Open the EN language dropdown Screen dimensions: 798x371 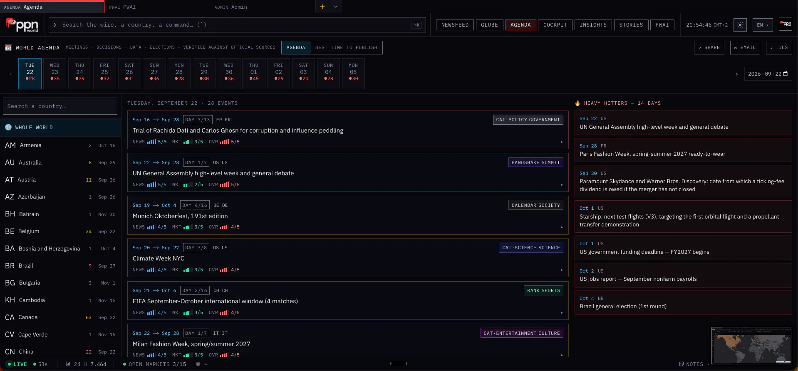(763, 25)
